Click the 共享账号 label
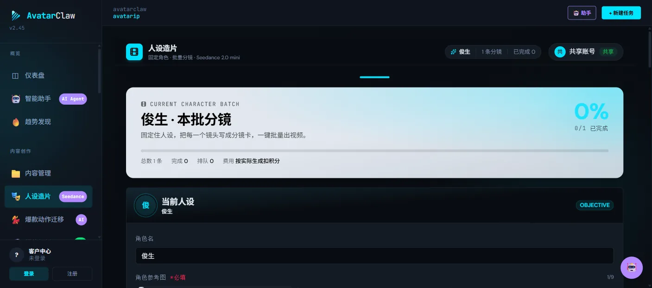Screen dimensions: 652x288 pos(582,52)
